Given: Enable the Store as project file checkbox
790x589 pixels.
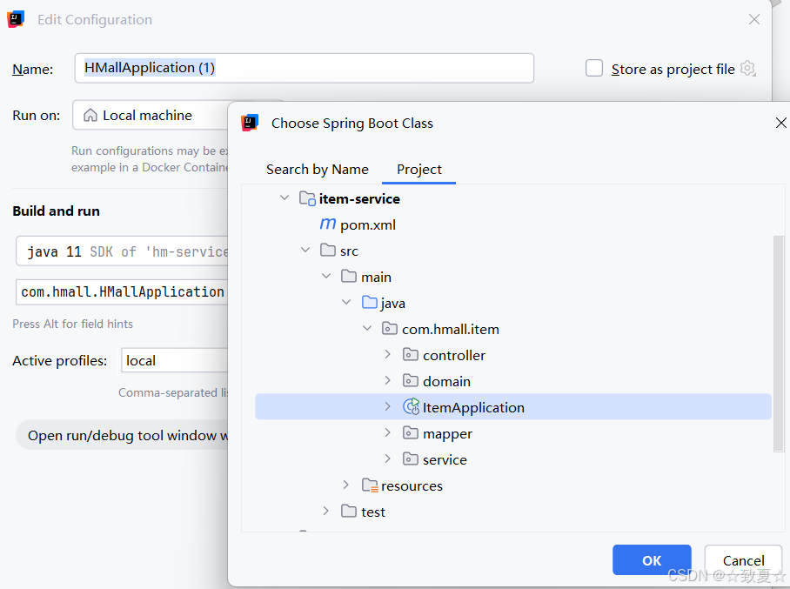Looking at the screenshot, I should 594,68.
